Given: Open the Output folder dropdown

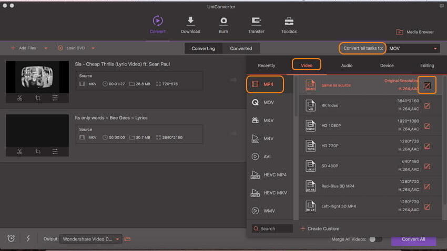Looking at the screenshot, I should point(90,239).
